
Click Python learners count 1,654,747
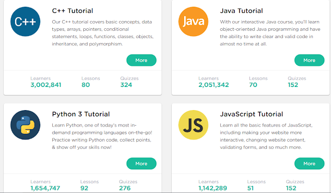tap(45, 188)
